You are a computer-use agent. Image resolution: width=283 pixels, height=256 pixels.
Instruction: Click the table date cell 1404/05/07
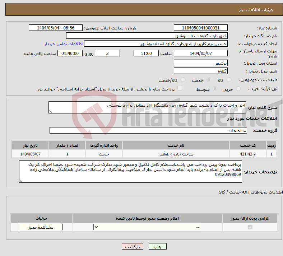[x=30, y=154]
